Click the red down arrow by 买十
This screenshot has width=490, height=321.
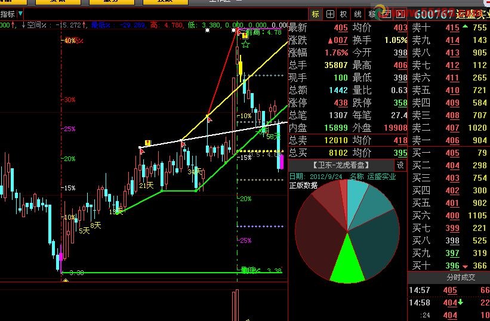[466, 267]
